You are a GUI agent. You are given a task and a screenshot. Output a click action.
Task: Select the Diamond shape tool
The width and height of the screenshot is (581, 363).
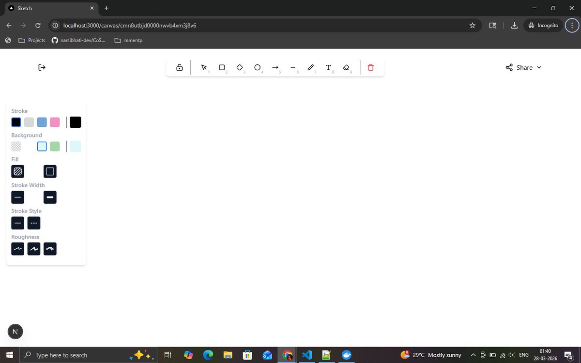240,67
